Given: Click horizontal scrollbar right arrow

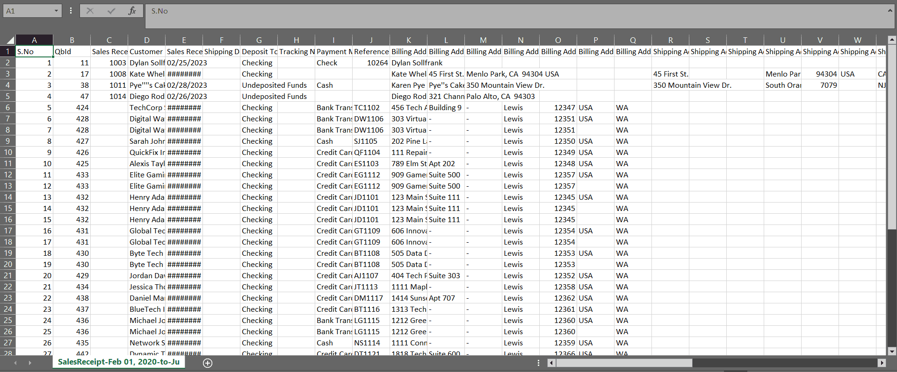Looking at the screenshot, I should click(882, 363).
